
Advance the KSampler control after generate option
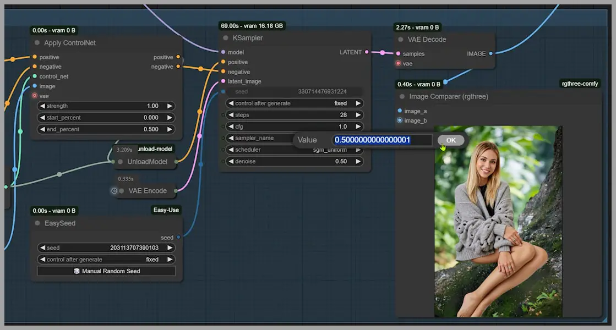click(358, 103)
